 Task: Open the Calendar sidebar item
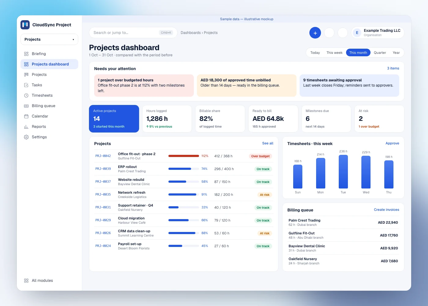point(49,116)
